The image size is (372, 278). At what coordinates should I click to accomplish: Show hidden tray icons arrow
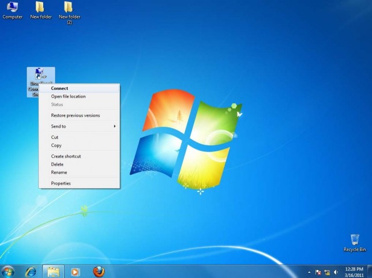click(x=309, y=272)
